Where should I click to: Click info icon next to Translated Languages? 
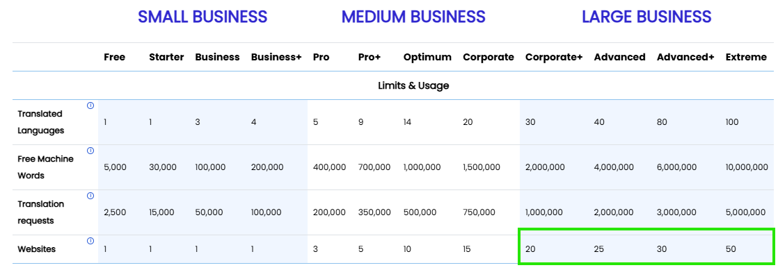click(90, 106)
